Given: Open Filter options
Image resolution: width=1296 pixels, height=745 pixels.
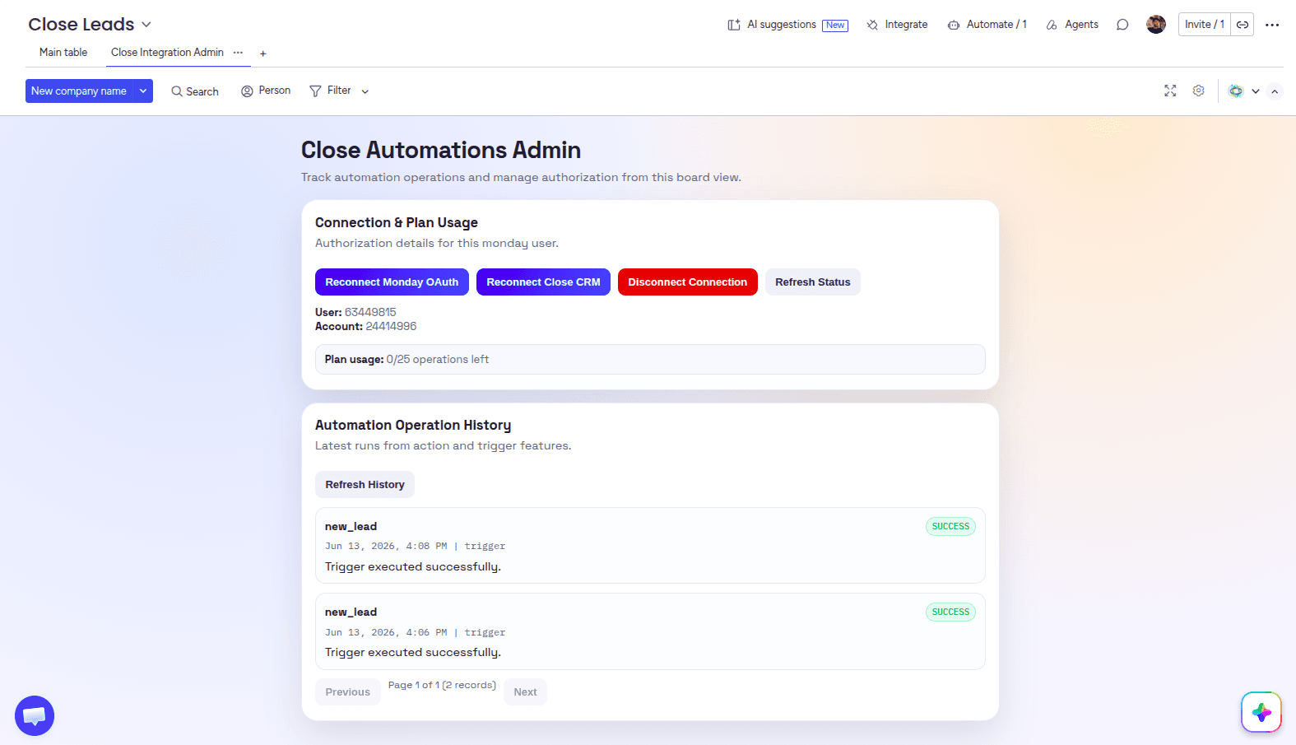Looking at the screenshot, I should coord(331,91).
